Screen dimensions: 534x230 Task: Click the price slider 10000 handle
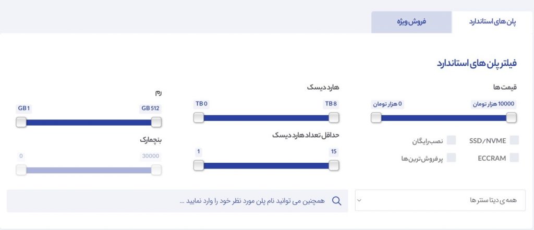click(511, 118)
